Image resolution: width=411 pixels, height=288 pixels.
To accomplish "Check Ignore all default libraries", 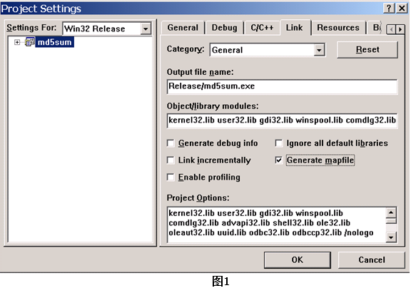I will click(278, 143).
